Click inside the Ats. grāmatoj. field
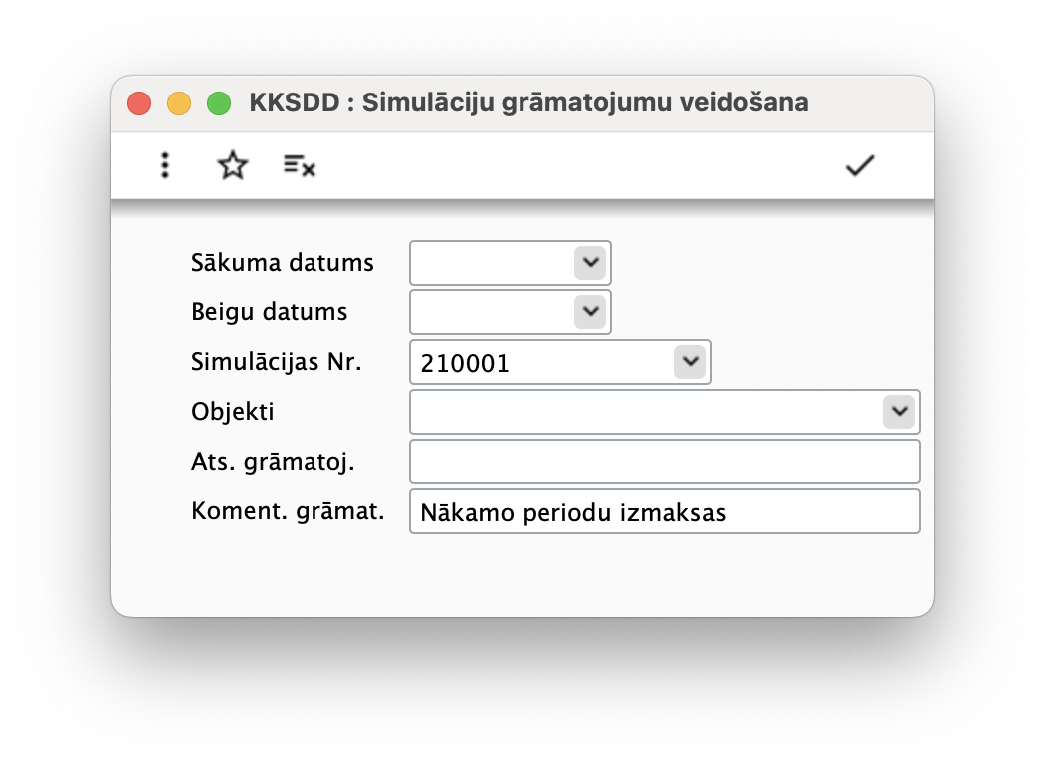This screenshot has height=764, width=1045. pyautogui.click(x=664, y=461)
